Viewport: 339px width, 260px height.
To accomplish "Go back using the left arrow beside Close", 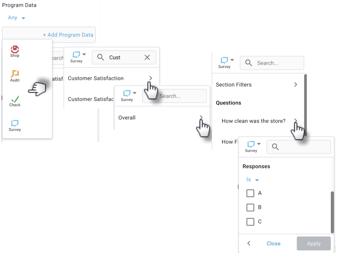I will coord(249,243).
